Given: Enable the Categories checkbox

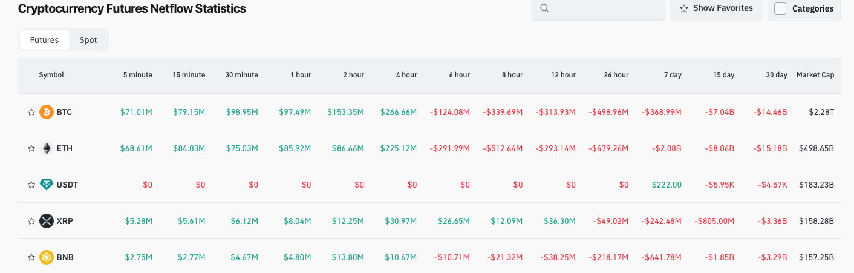Looking at the screenshot, I should pyautogui.click(x=780, y=8).
